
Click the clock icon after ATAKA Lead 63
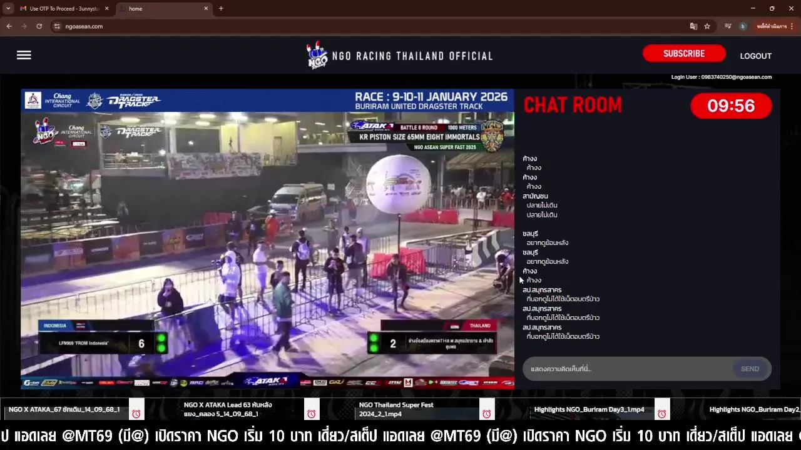311,414
